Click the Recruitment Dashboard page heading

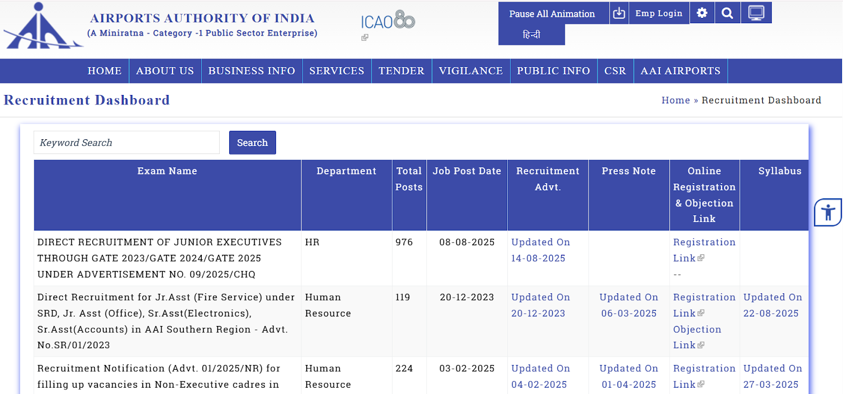coord(87,100)
